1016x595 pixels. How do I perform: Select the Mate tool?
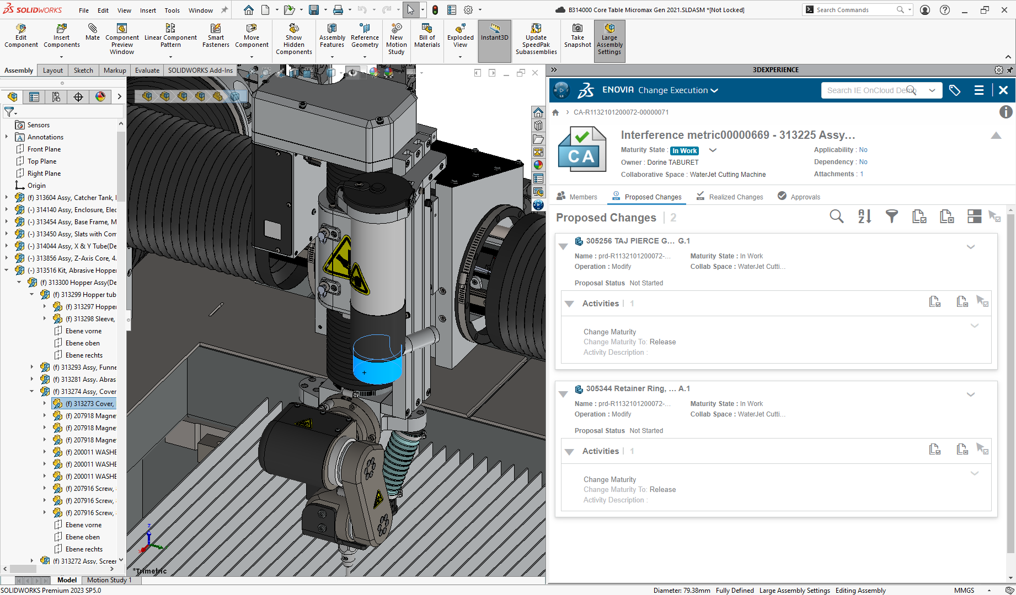click(93, 33)
